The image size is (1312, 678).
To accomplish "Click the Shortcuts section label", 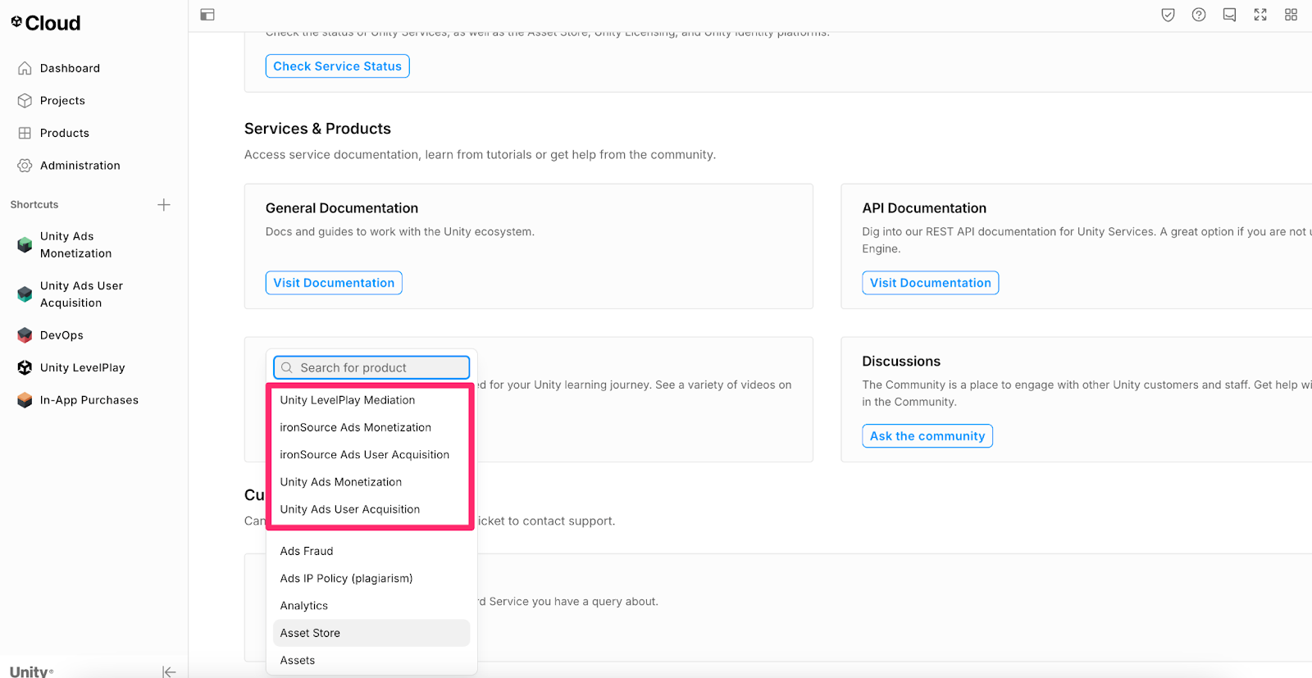I will pyautogui.click(x=34, y=205).
